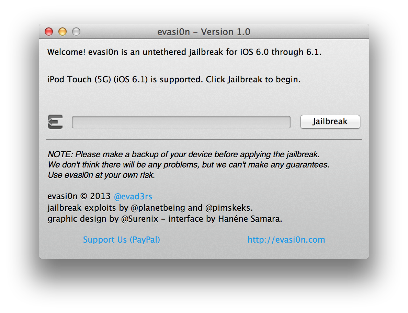
Task: Click "Use evasi0n at your own risk" text
Action: (x=102, y=175)
